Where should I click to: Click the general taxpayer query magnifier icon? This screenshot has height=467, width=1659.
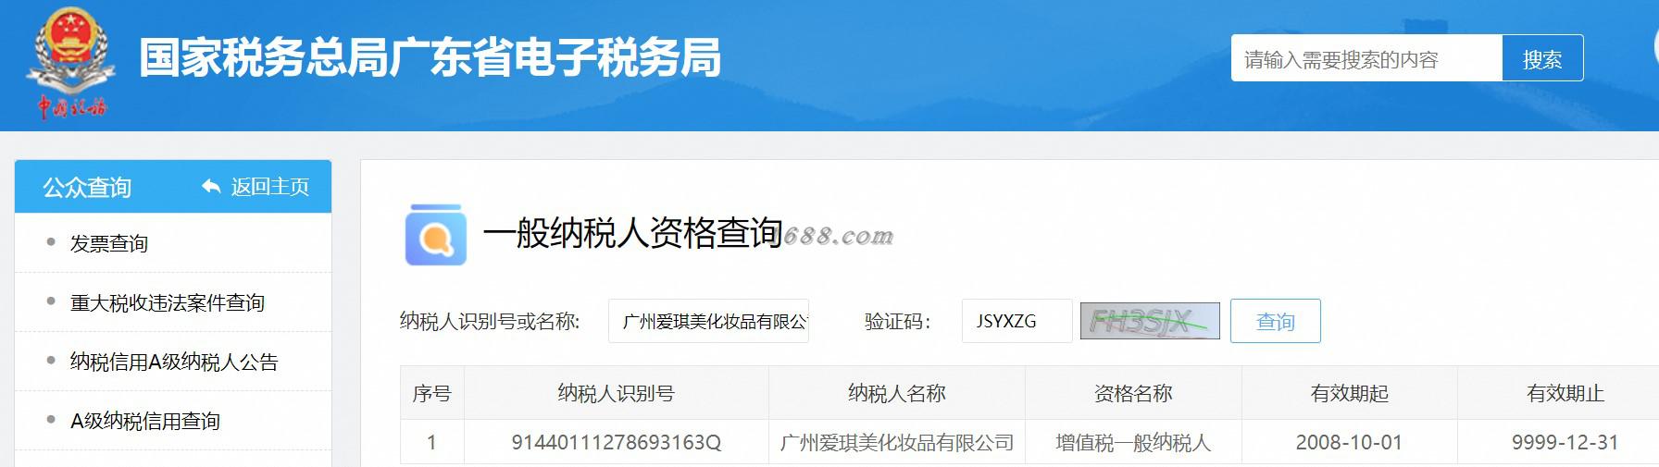coord(435,235)
